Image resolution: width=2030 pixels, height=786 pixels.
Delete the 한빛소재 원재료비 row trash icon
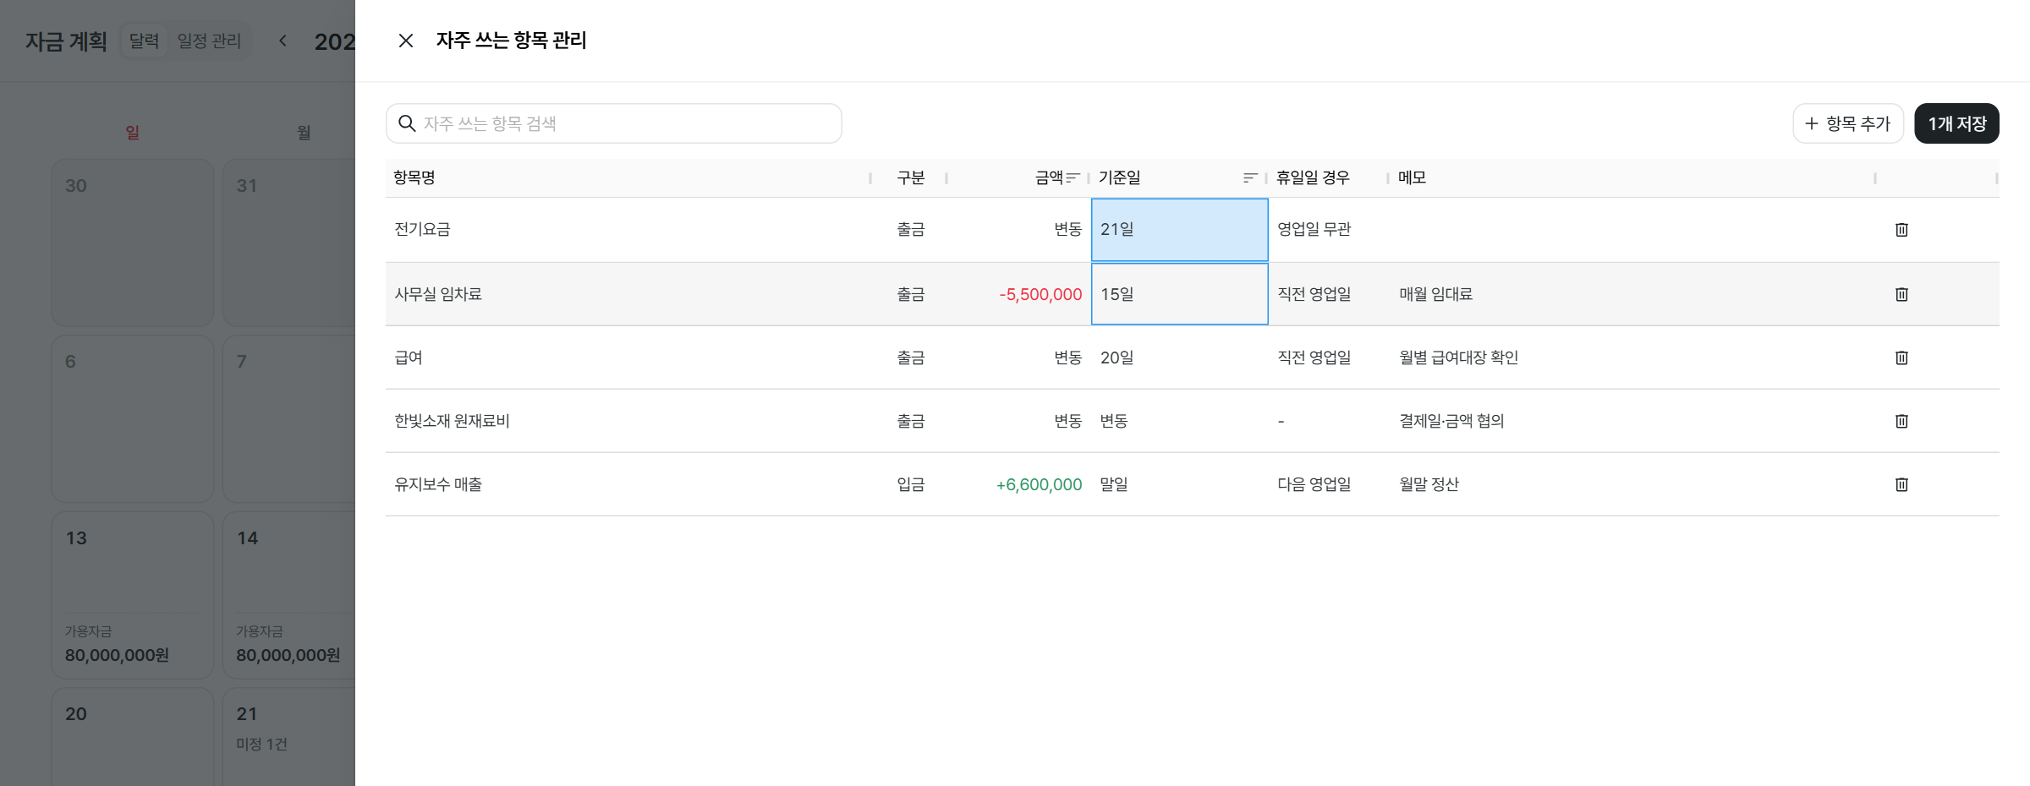click(x=1901, y=421)
